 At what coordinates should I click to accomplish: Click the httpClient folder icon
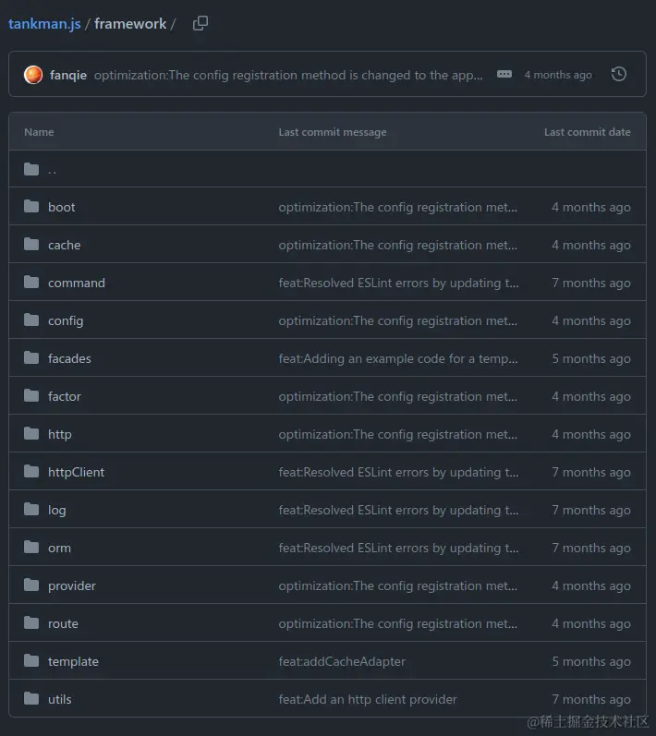pos(31,472)
